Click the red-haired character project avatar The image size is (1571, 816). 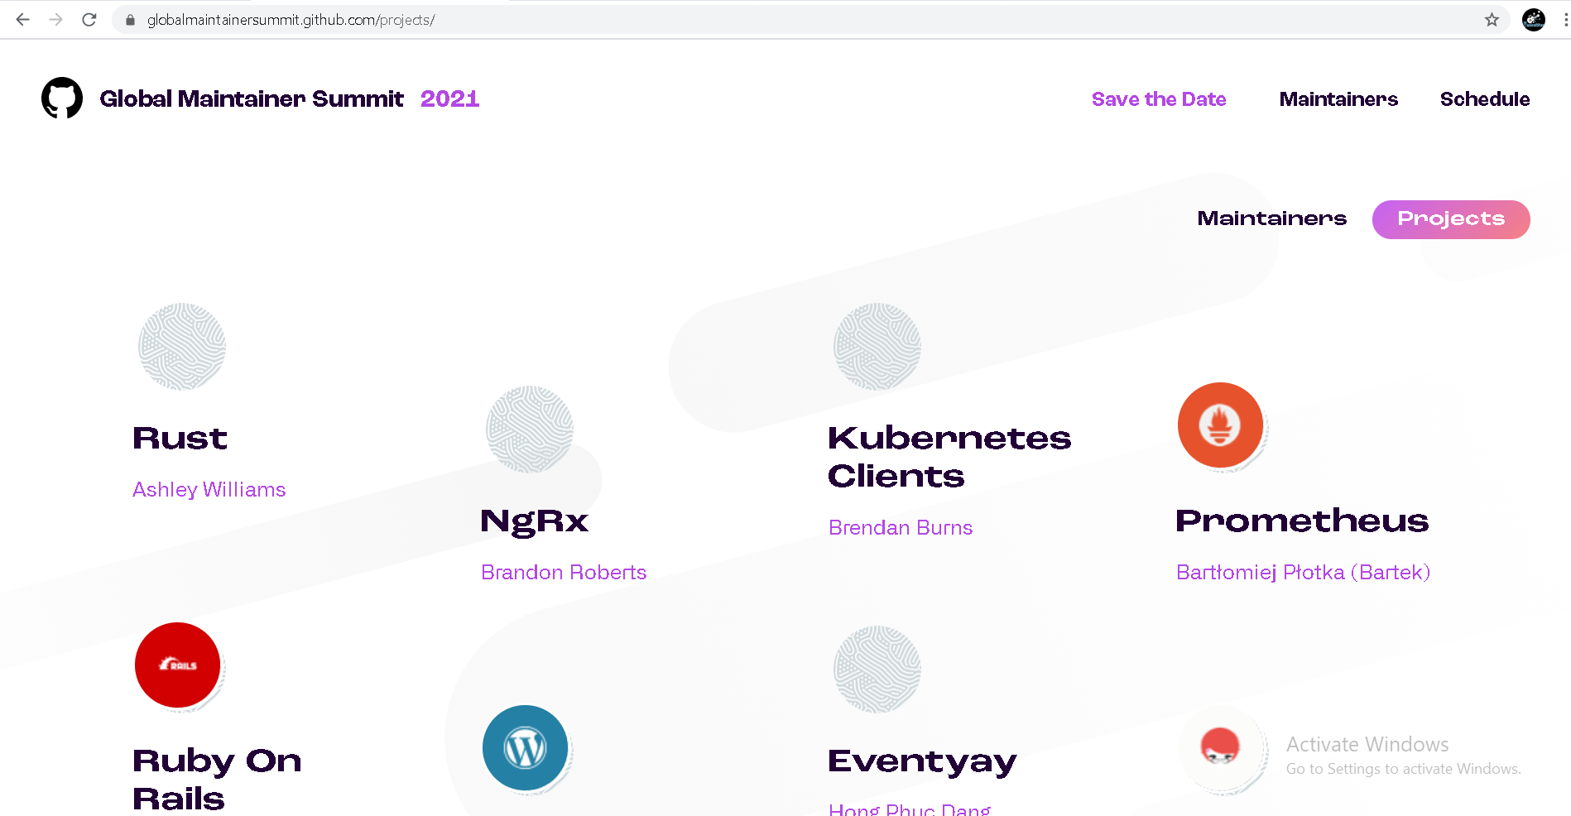tap(1220, 748)
